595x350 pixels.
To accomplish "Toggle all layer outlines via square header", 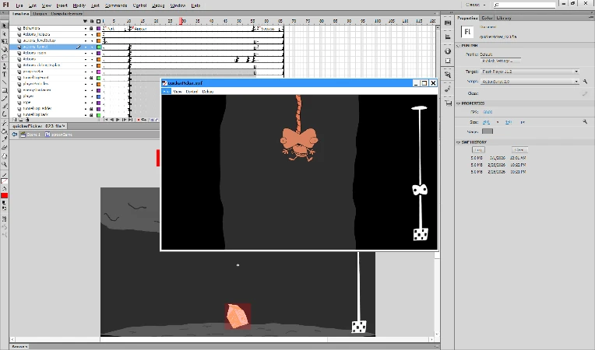I will pyautogui.click(x=98, y=21).
